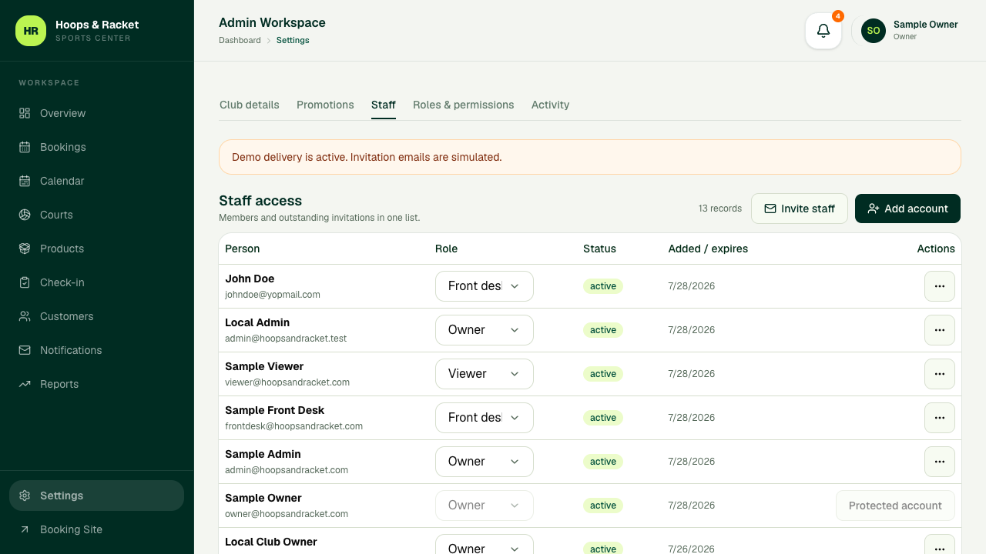Click the Person column header
986x554 pixels.
tap(242, 249)
